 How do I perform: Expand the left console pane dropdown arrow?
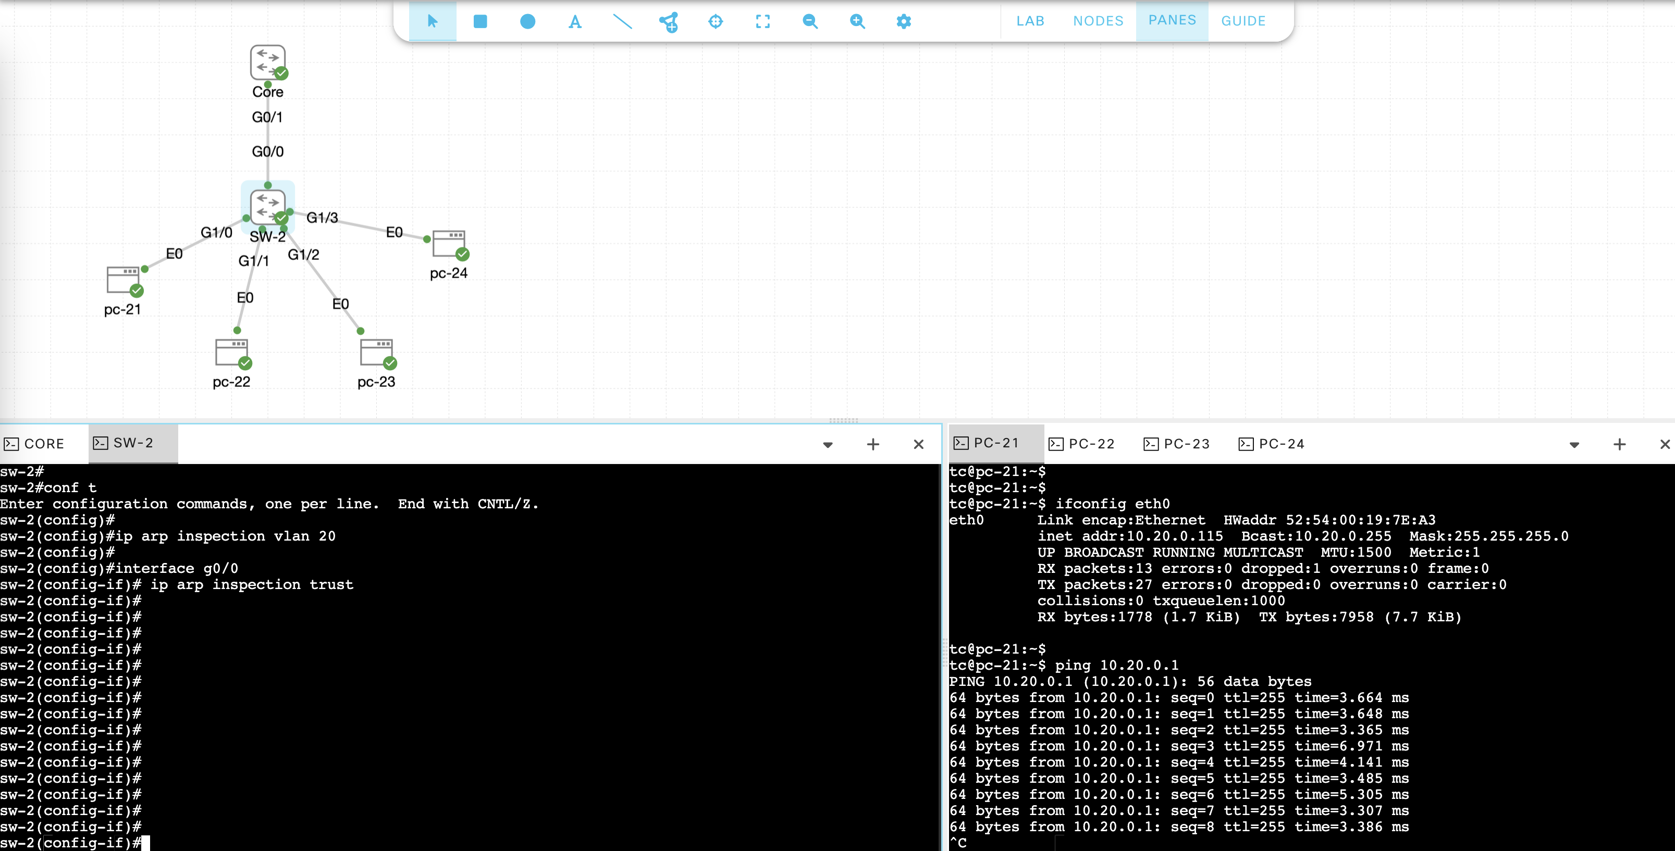point(828,445)
